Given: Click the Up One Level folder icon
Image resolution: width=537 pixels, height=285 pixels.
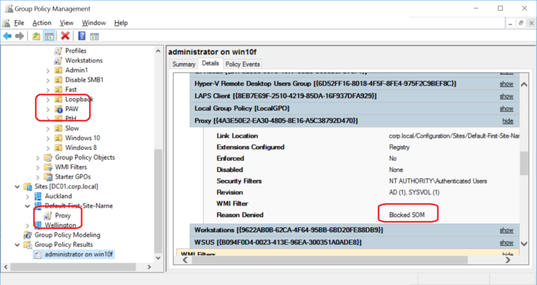Looking at the screenshot, I should 36,36.
